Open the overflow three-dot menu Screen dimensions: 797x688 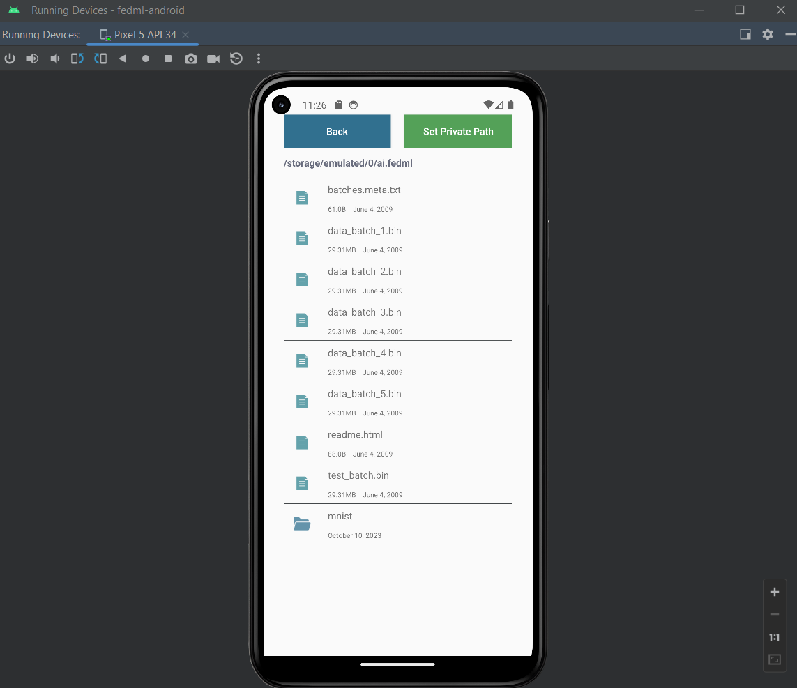[x=259, y=59]
